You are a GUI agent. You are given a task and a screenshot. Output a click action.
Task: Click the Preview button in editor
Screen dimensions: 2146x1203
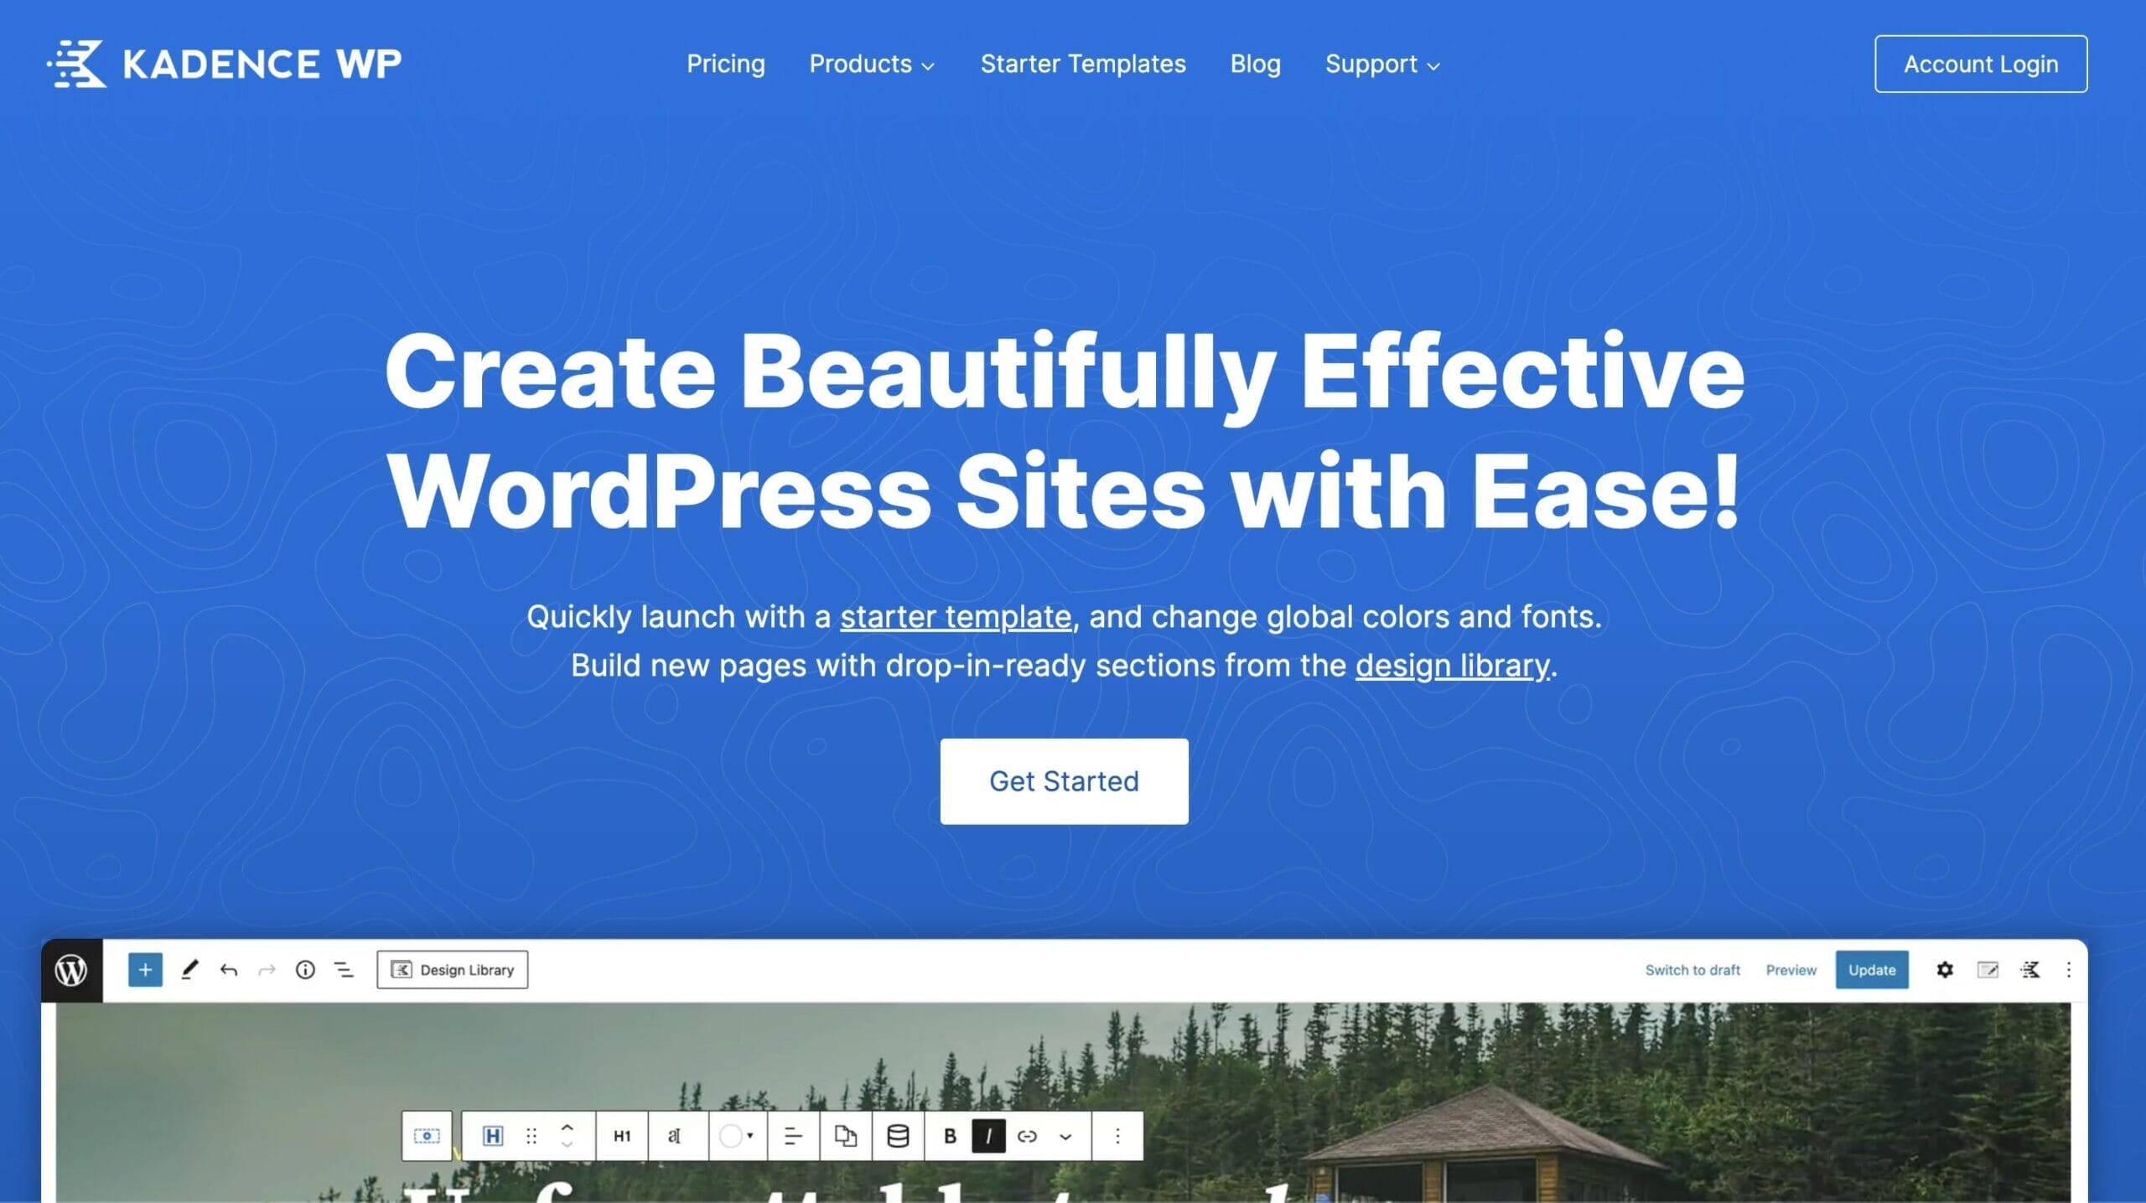point(1792,968)
